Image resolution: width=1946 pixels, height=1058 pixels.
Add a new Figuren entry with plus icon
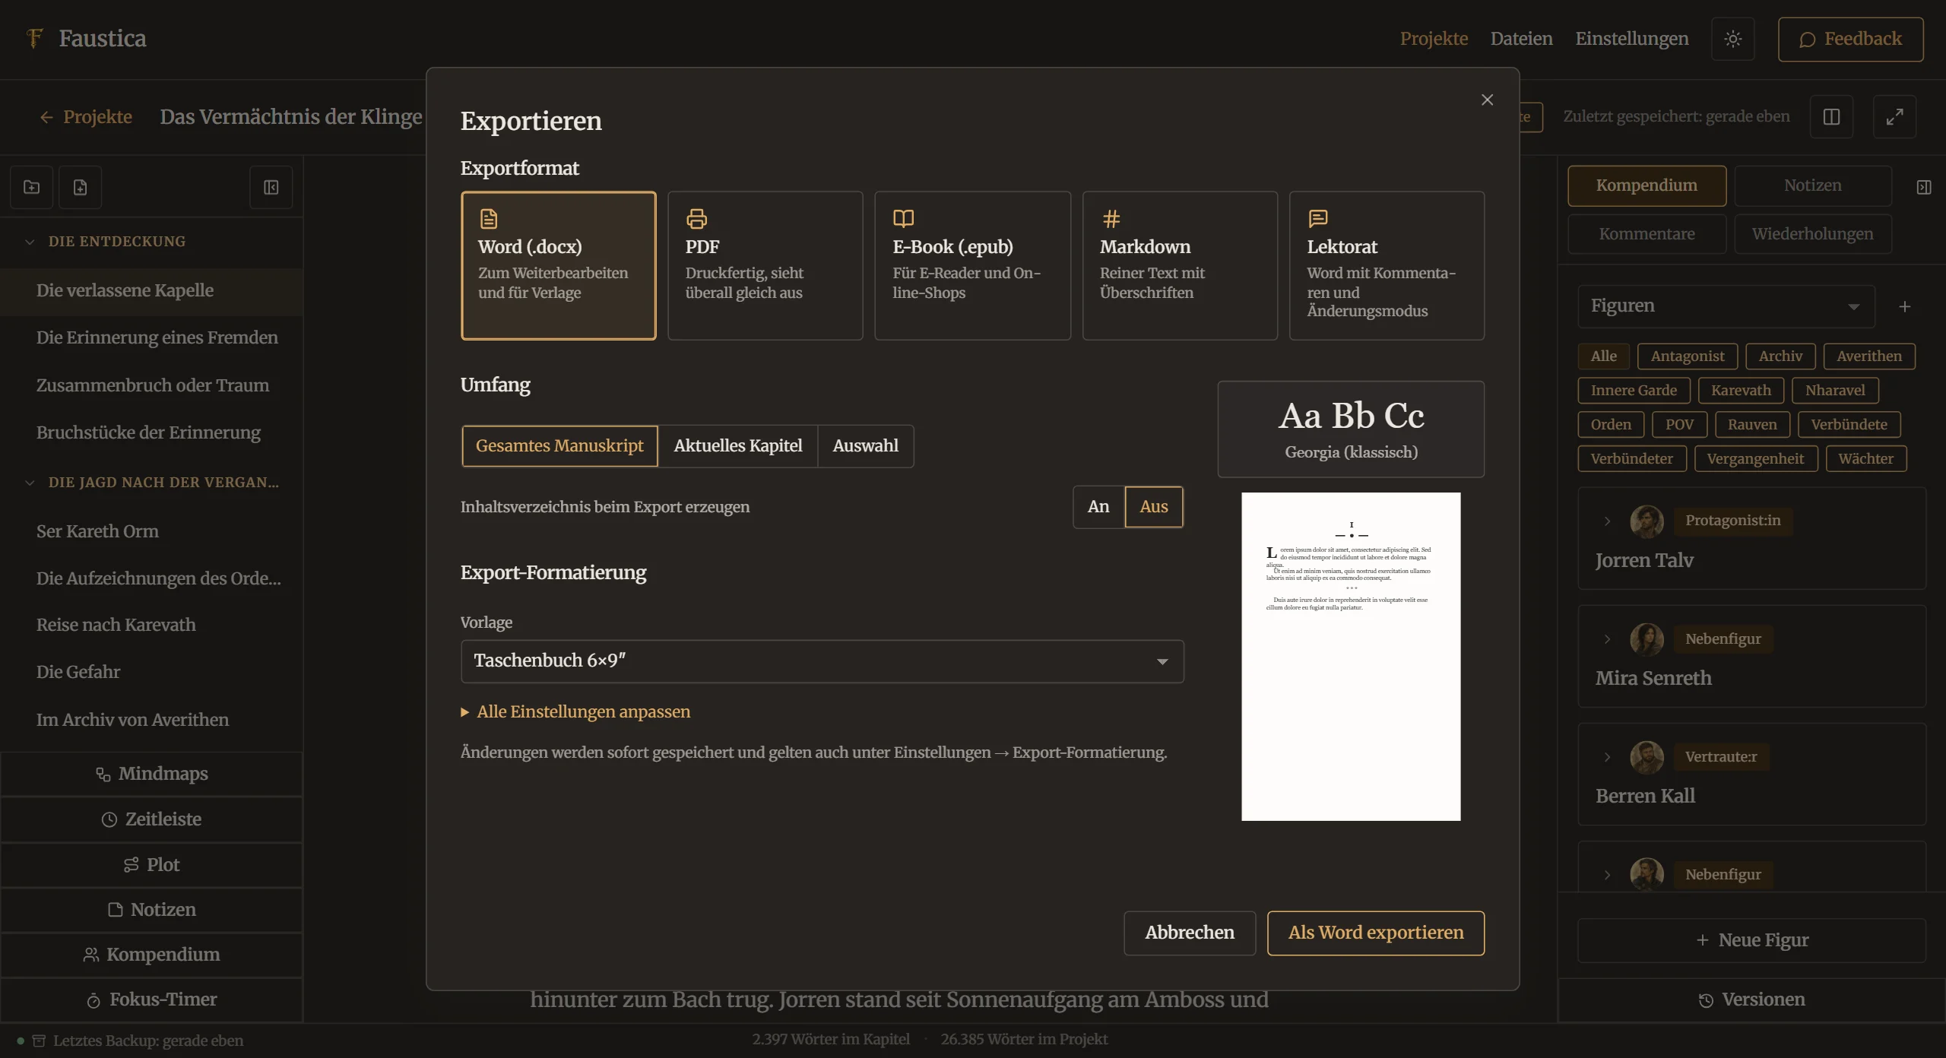1904,306
